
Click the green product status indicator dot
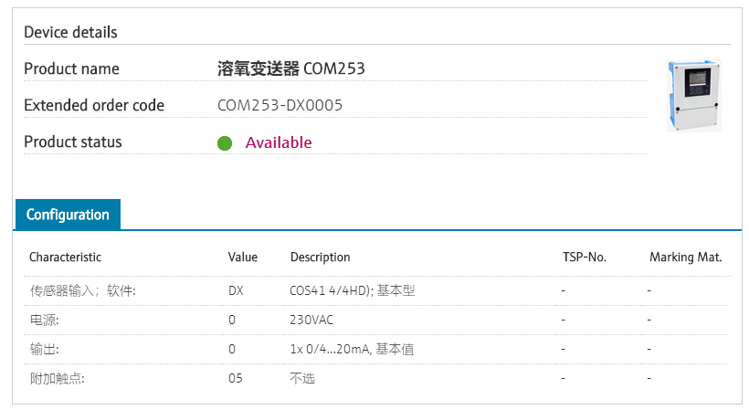[x=225, y=143]
